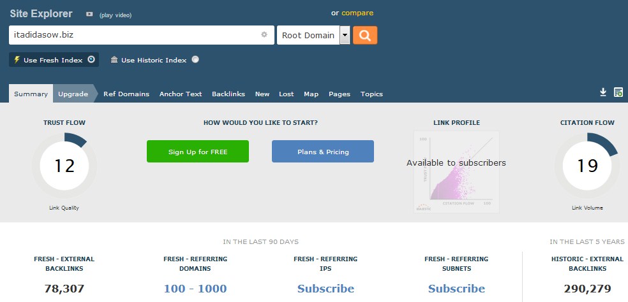This screenshot has height=302, width=628.
Task: Click HOW WOULD YOU LIKE TO START heading
Action: 261,123
